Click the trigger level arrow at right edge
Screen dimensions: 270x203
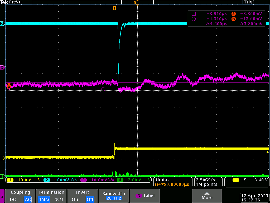click(268, 152)
